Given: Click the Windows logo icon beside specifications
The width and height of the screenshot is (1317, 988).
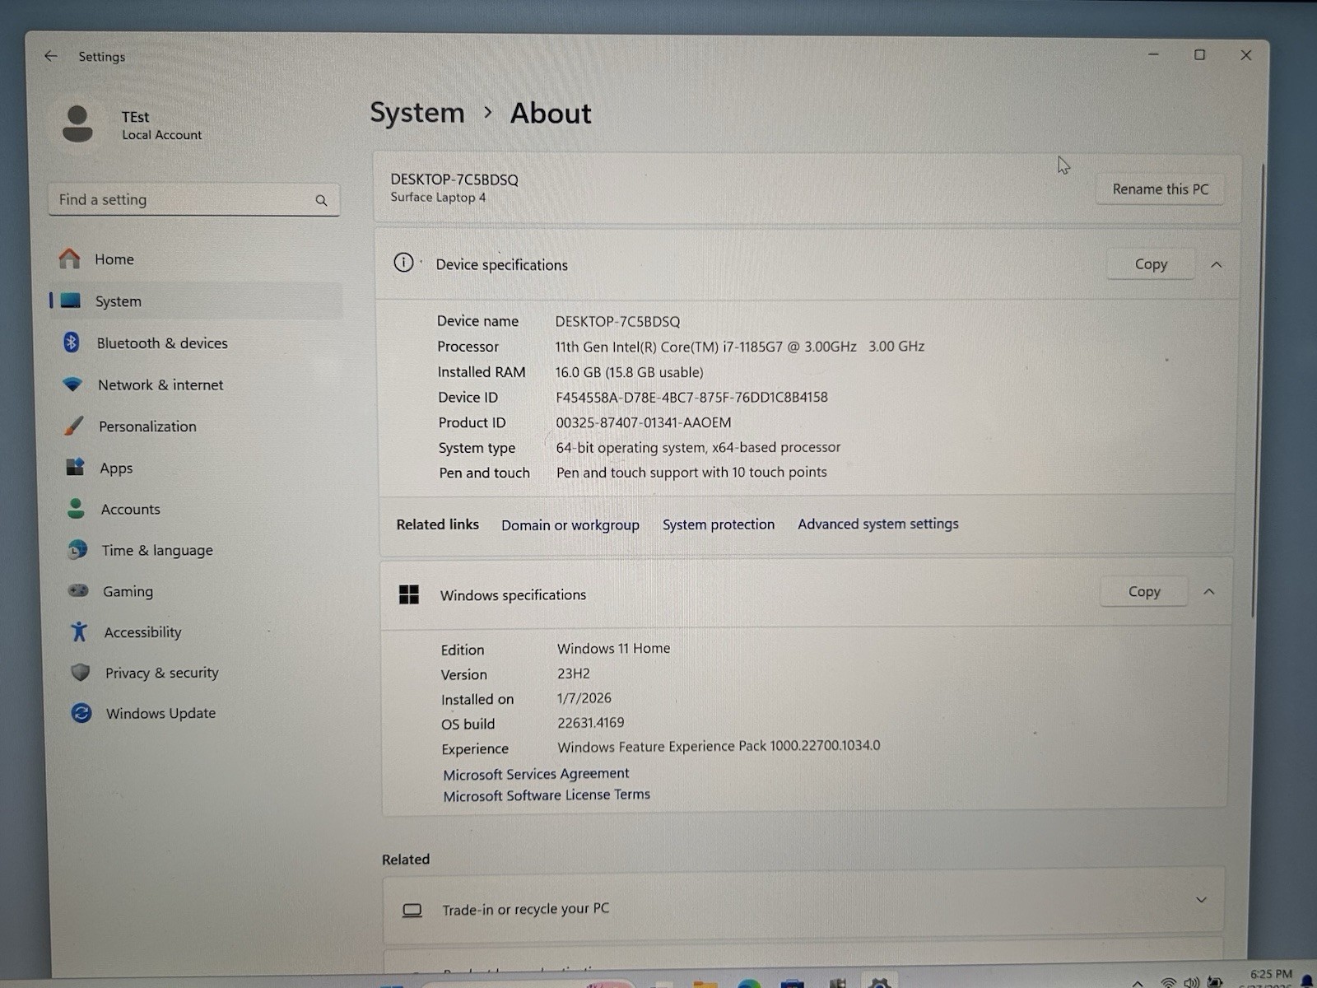Looking at the screenshot, I should point(408,594).
